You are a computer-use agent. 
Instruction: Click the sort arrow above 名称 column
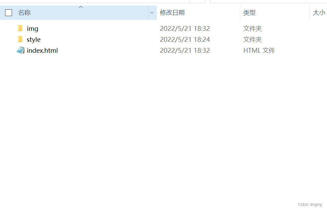[81, 7]
